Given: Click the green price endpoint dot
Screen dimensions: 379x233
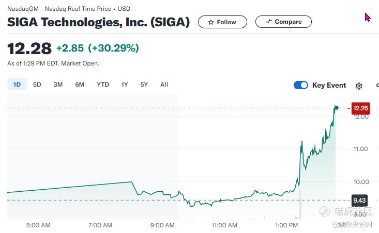Looking at the screenshot, I should pos(336,108).
